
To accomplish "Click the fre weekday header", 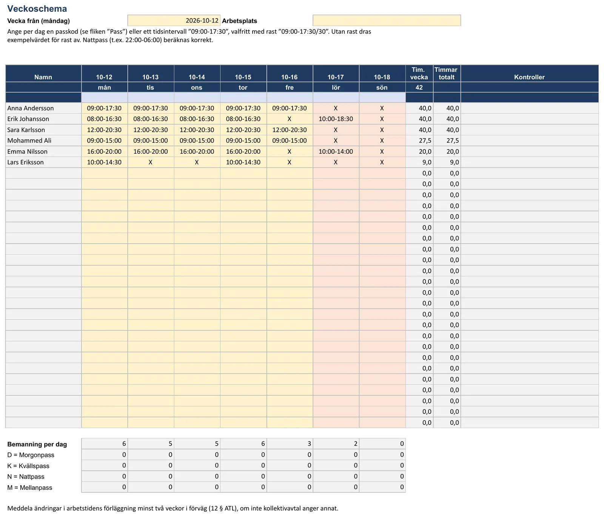I will [x=290, y=87].
